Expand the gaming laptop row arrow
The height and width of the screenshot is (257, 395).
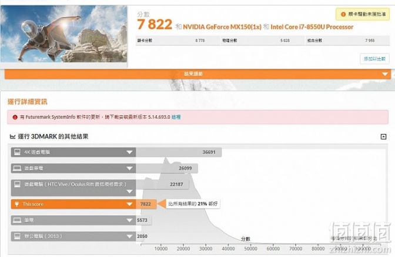(129, 168)
